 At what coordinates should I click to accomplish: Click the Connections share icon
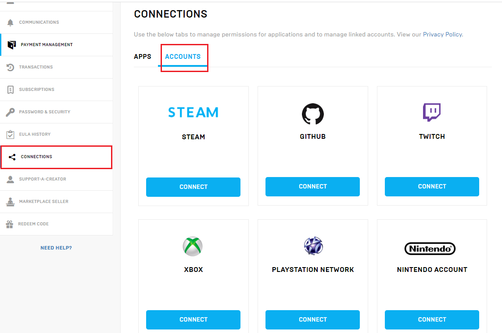(12, 157)
